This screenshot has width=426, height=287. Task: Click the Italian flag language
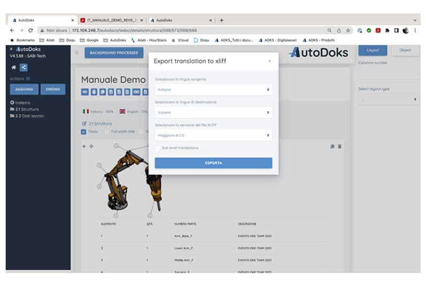point(86,111)
